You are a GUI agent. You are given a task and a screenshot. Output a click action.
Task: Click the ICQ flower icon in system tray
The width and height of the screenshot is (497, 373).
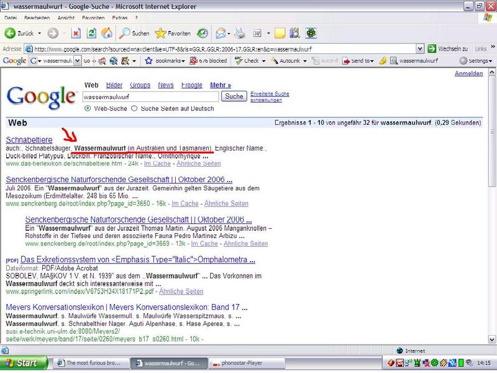(x=434, y=362)
